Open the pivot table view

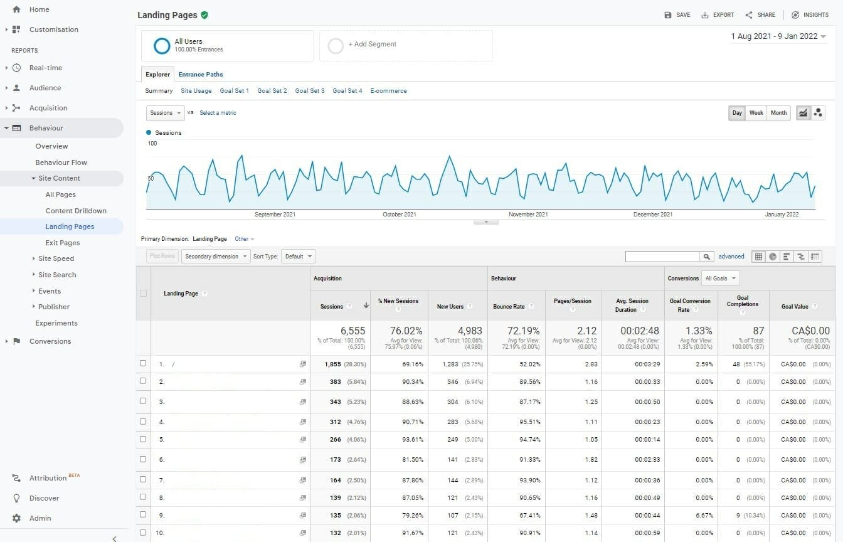pos(815,256)
